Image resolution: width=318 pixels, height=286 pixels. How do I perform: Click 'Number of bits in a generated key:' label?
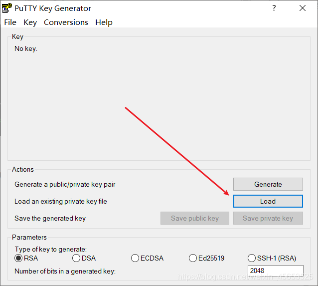pos(65,271)
